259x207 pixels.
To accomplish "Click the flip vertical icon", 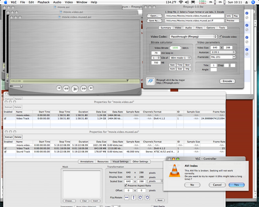I will click(133, 197).
